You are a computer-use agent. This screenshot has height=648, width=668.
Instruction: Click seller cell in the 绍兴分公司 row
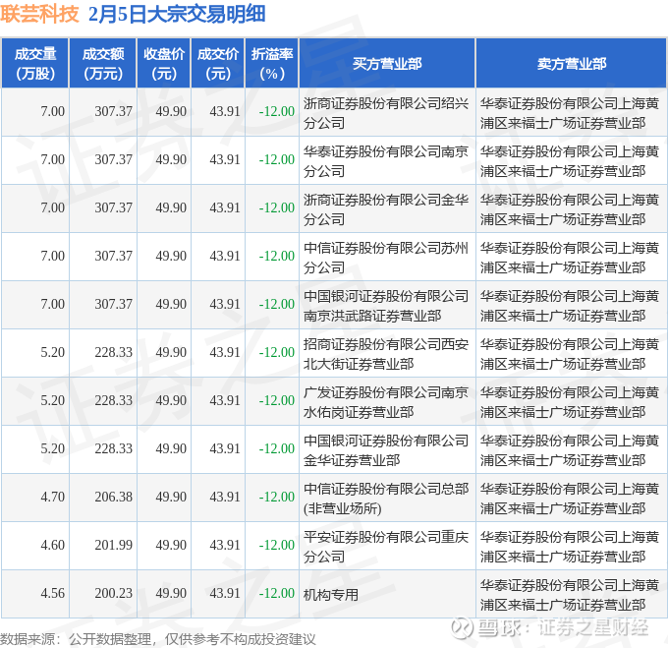[570, 112]
